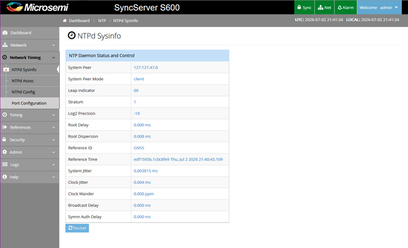The width and height of the screenshot is (408, 248).
Task: Follow the NTP breadcrumb link
Action: (102, 20)
